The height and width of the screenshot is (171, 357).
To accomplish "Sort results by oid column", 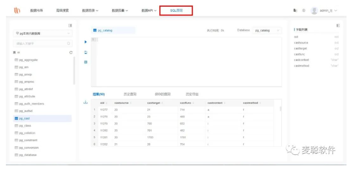I will (106, 103).
